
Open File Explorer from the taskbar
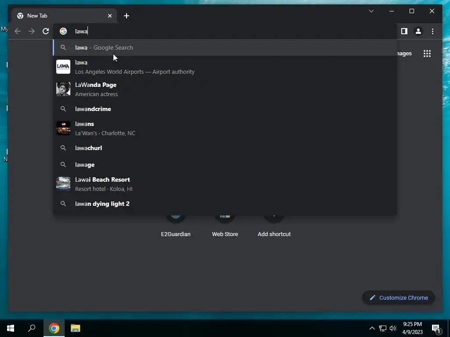point(76,328)
